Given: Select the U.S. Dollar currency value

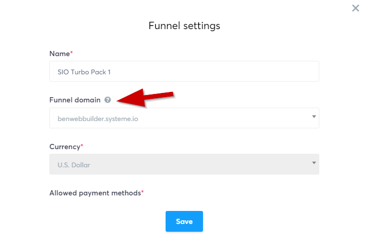Looking at the screenshot, I should click(x=74, y=165).
